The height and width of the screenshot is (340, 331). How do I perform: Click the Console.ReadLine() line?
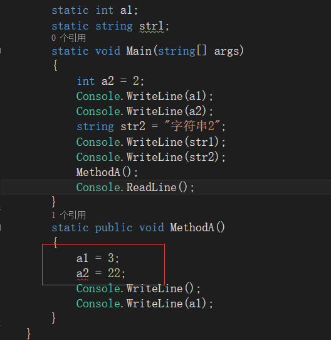(135, 187)
